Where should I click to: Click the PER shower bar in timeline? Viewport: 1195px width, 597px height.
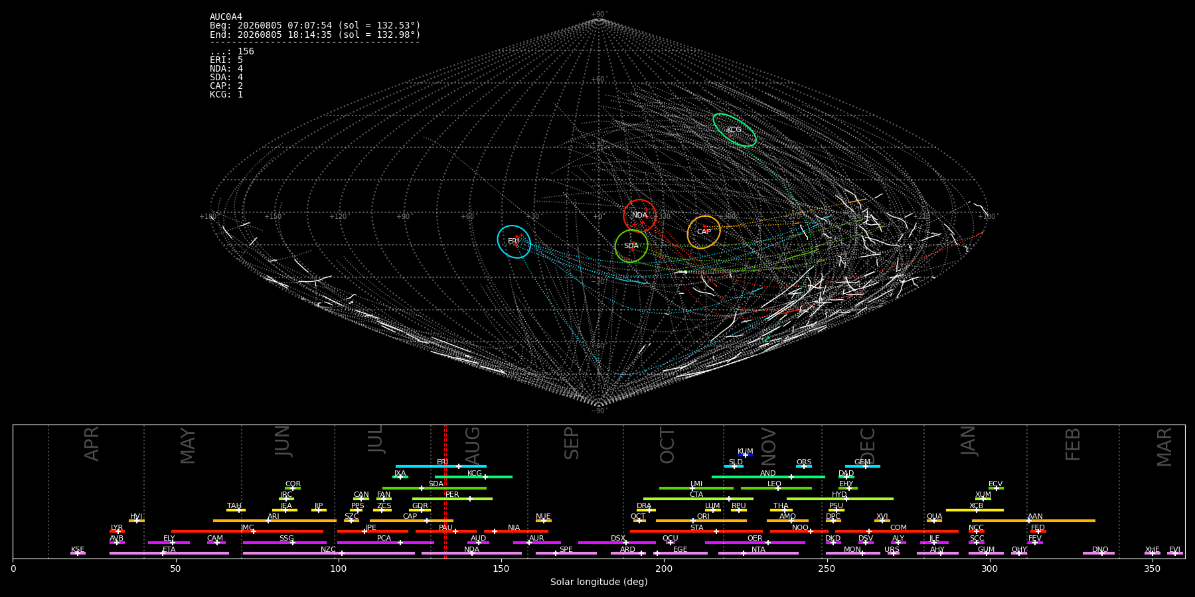(452, 499)
